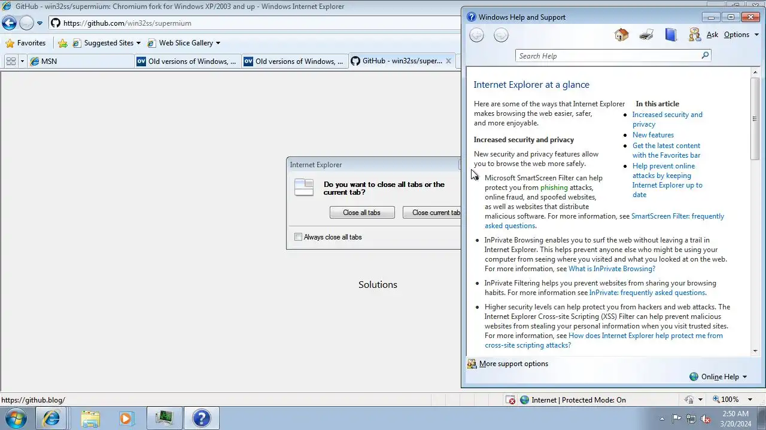
Task: Click Add to Favorites Bar star icon
Action: click(x=63, y=43)
